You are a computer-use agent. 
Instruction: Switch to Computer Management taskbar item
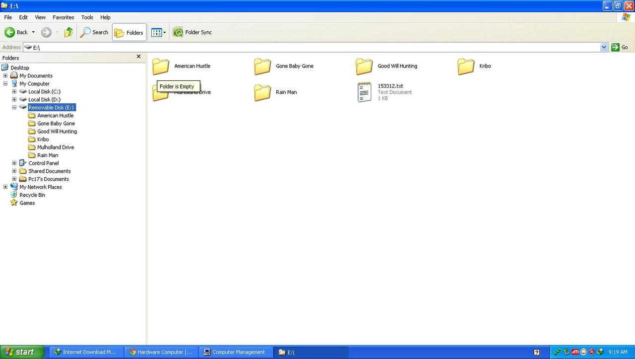[x=236, y=352]
